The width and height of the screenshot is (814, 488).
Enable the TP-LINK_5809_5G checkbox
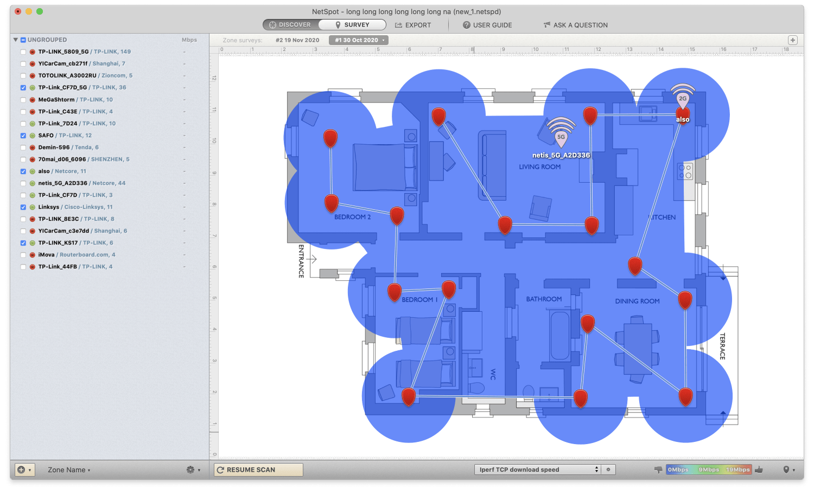point(23,52)
